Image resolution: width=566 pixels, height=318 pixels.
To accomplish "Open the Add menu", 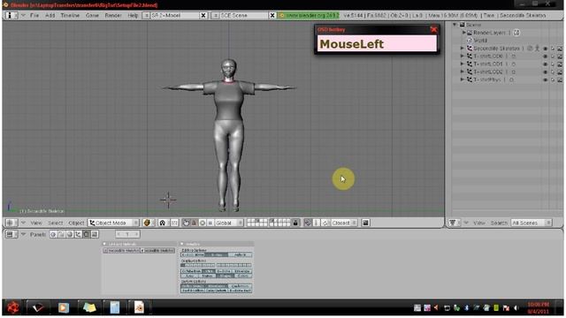I will click(50, 16).
